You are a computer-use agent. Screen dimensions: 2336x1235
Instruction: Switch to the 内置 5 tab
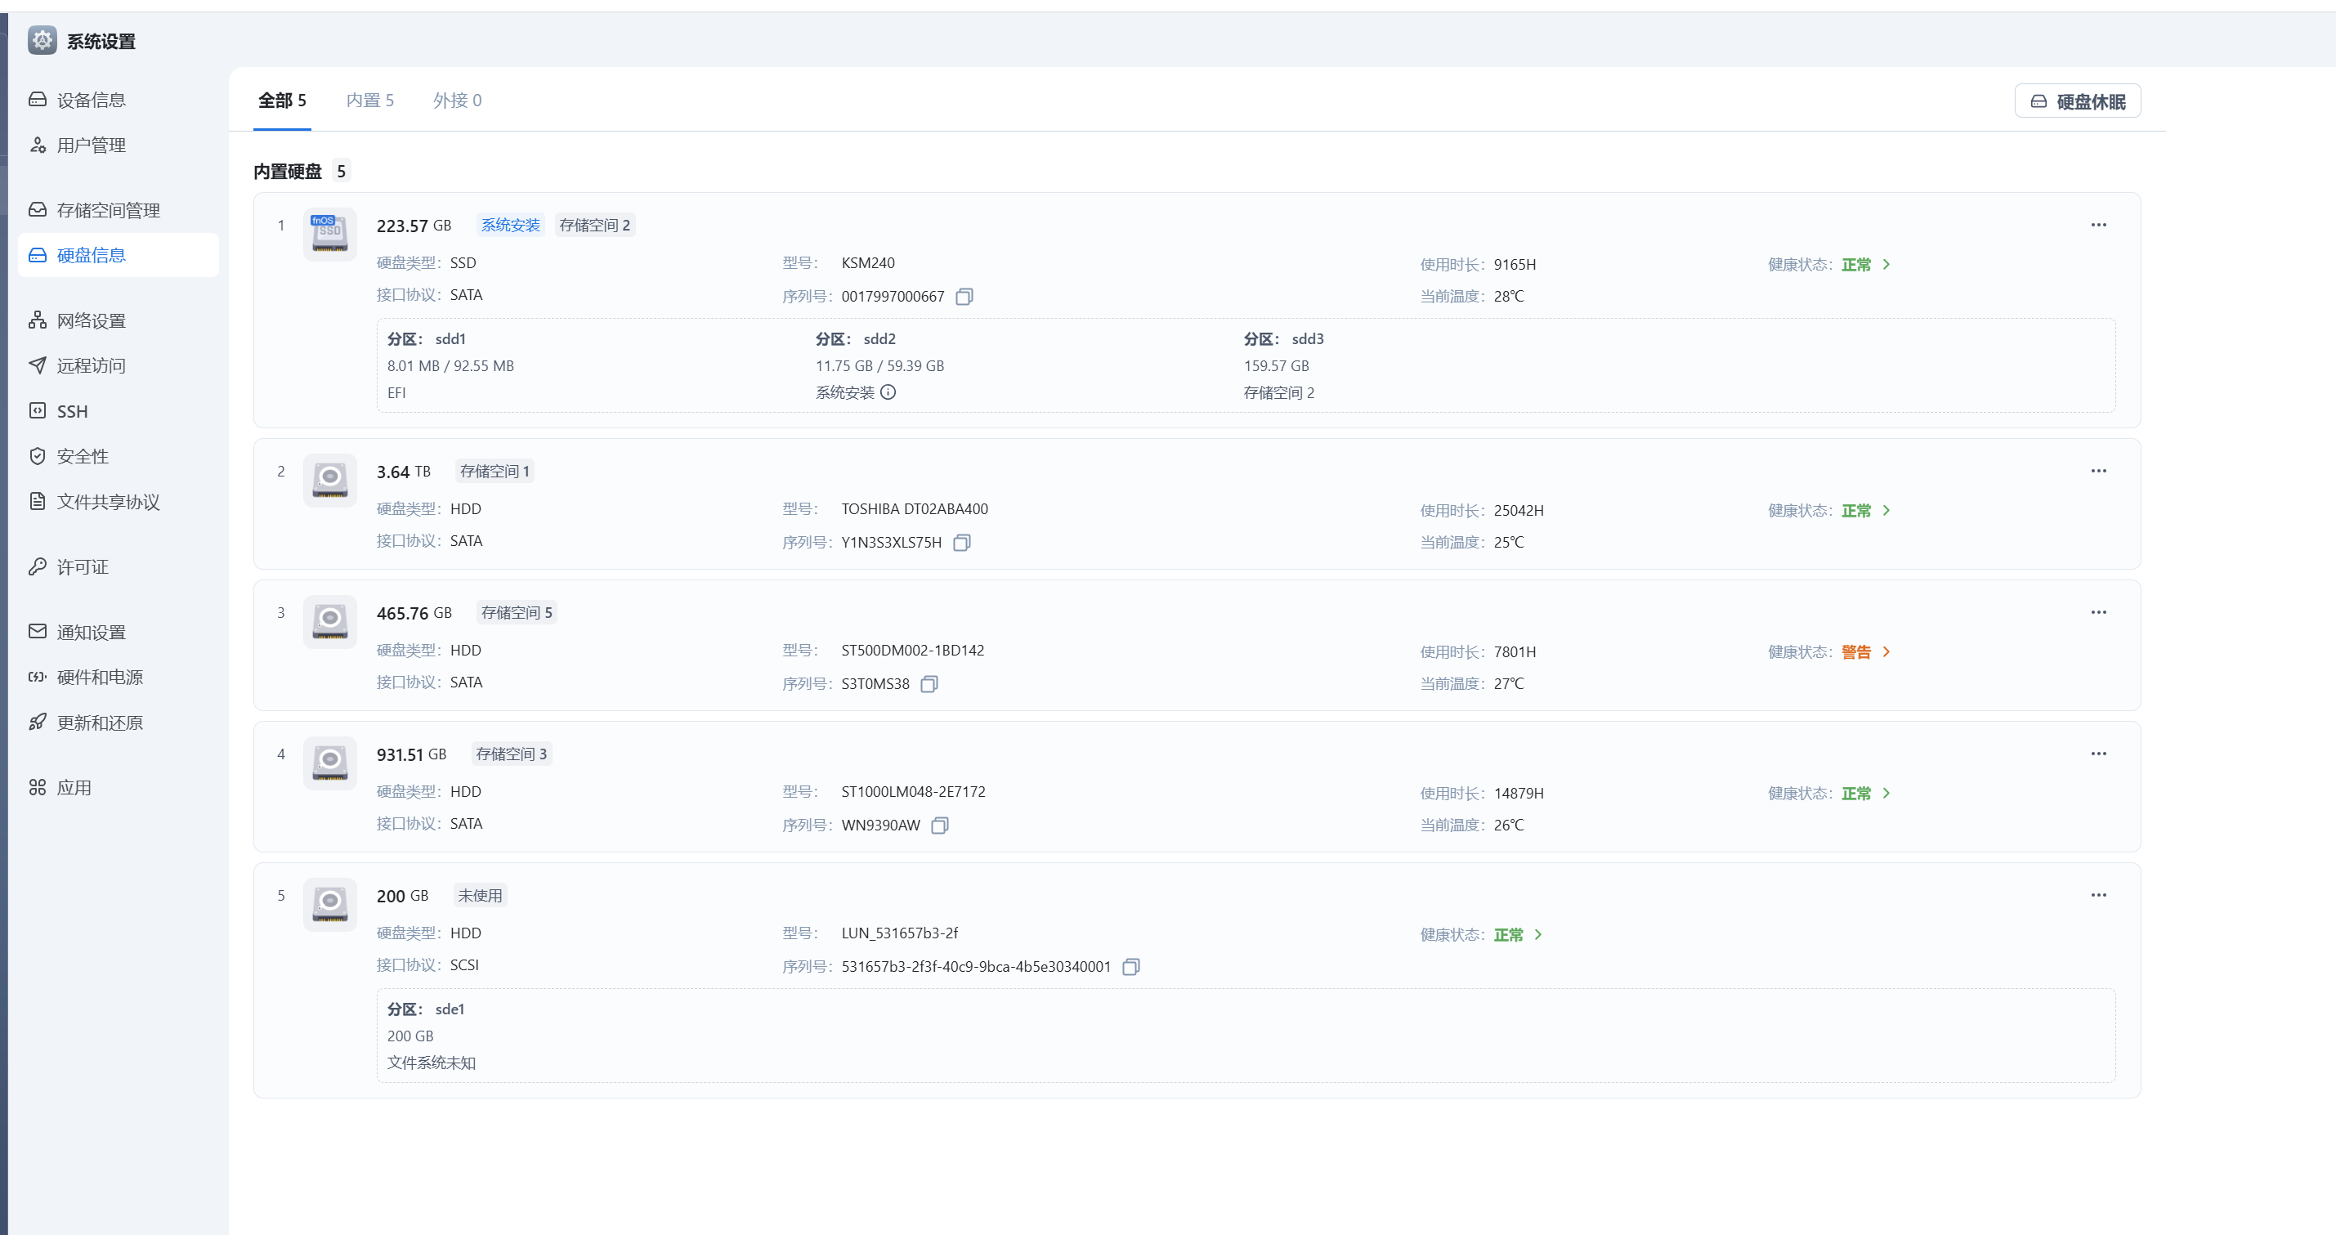tap(369, 100)
